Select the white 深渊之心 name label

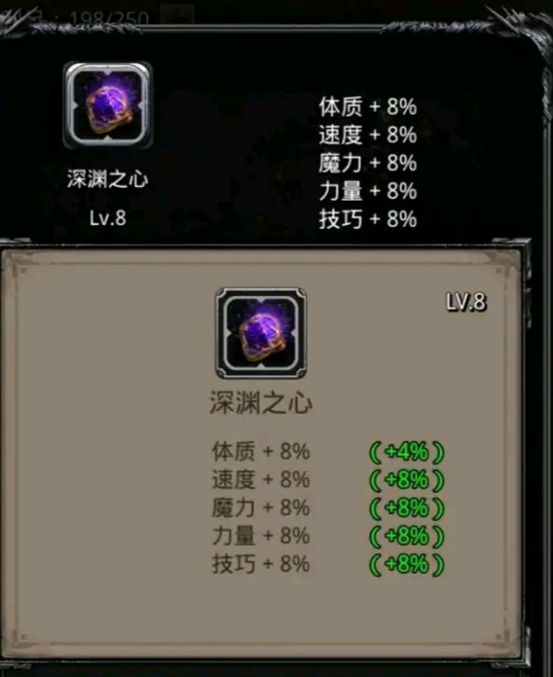[108, 179]
